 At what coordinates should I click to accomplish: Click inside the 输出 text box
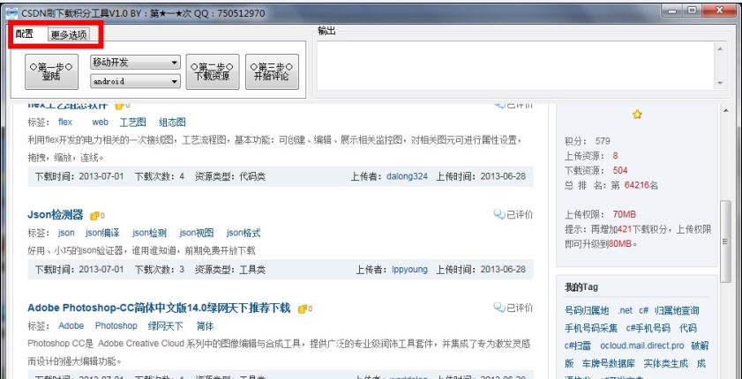pyautogui.click(x=515, y=66)
